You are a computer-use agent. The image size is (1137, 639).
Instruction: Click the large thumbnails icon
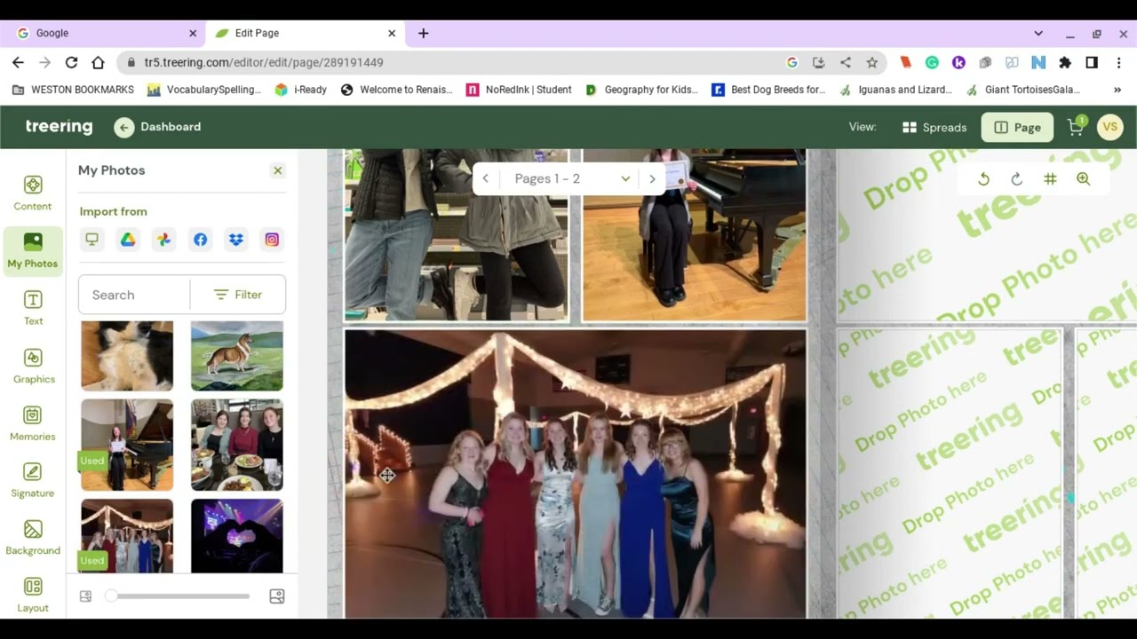pyautogui.click(x=277, y=596)
